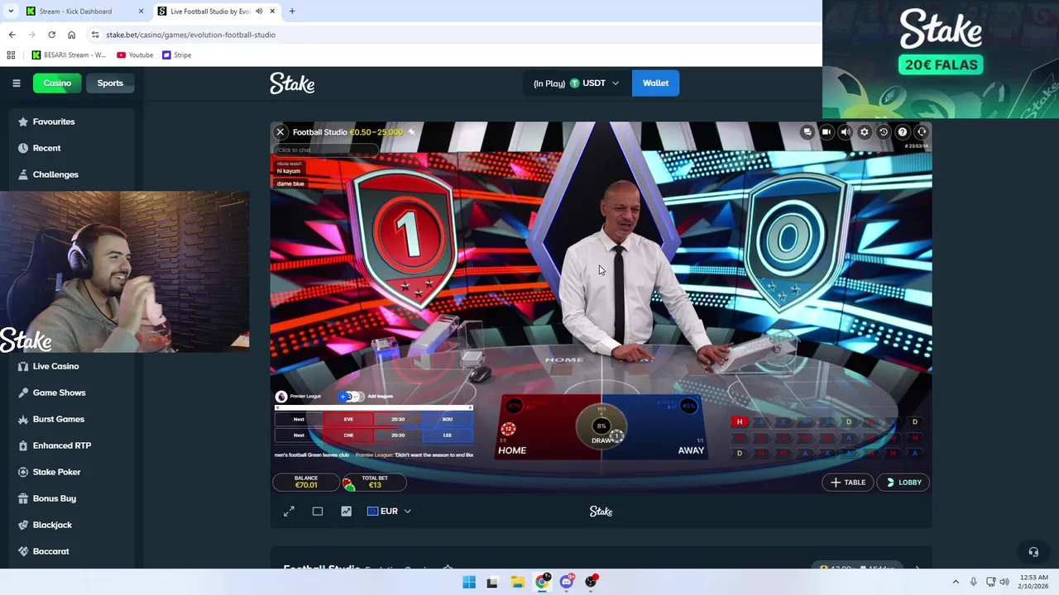This screenshot has width=1059, height=595.
Task: Open live support headset icon in game
Action: pyautogui.click(x=922, y=132)
